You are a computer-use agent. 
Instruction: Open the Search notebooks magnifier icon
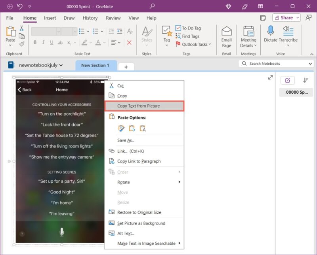(244, 63)
